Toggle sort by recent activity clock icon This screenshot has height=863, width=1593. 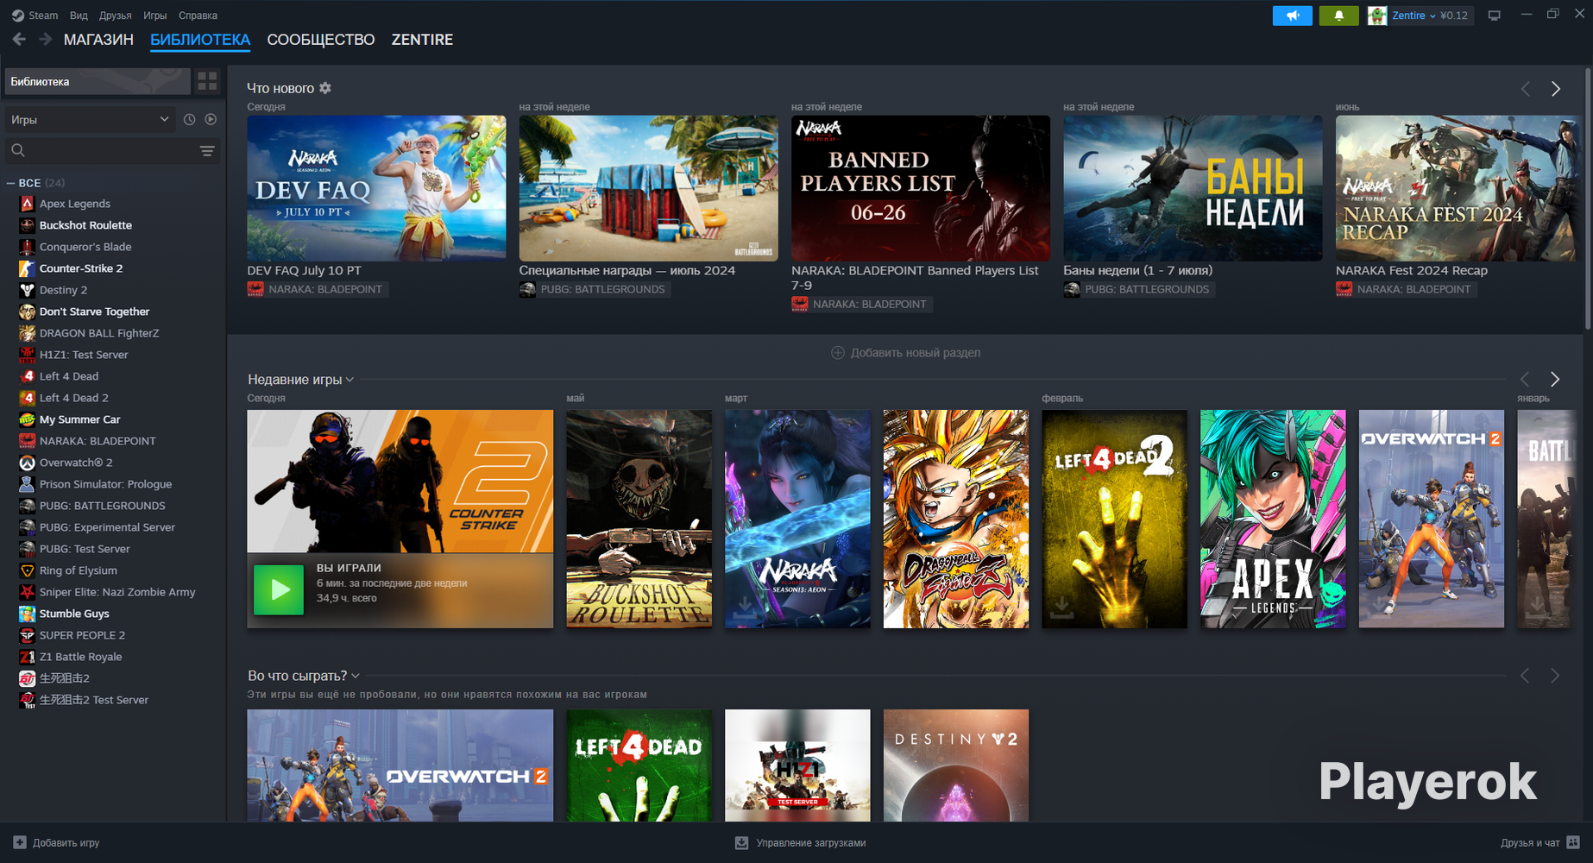tap(190, 119)
